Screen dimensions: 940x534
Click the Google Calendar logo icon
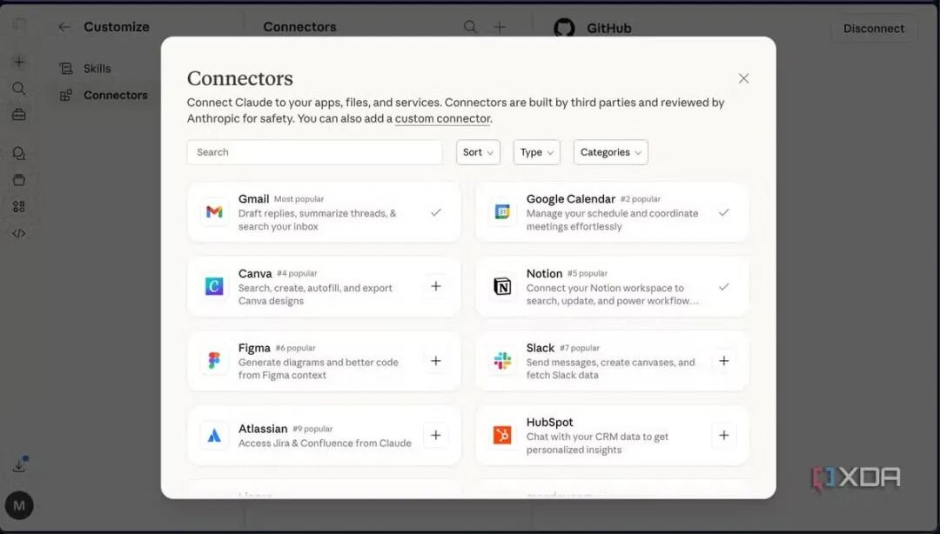coord(502,211)
